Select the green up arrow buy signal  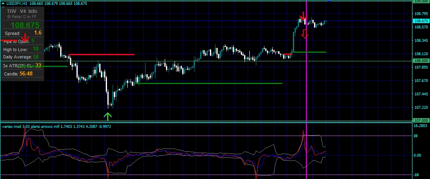tap(108, 116)
